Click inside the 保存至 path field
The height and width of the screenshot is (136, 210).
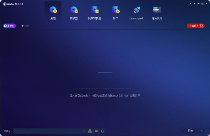[48, 131]
